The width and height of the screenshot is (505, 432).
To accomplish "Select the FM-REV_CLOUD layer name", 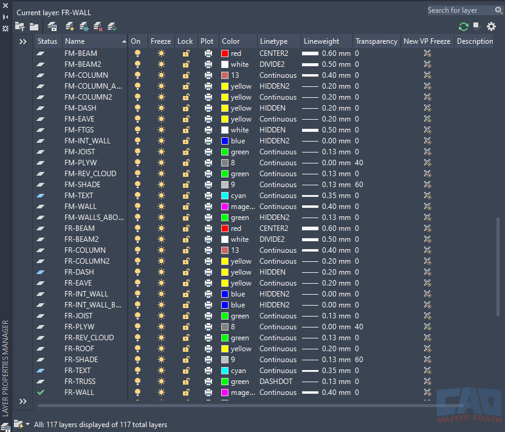I will [x=90, y=174].
